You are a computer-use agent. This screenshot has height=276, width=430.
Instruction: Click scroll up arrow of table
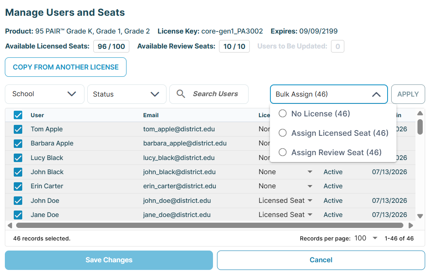pos(420,113)
